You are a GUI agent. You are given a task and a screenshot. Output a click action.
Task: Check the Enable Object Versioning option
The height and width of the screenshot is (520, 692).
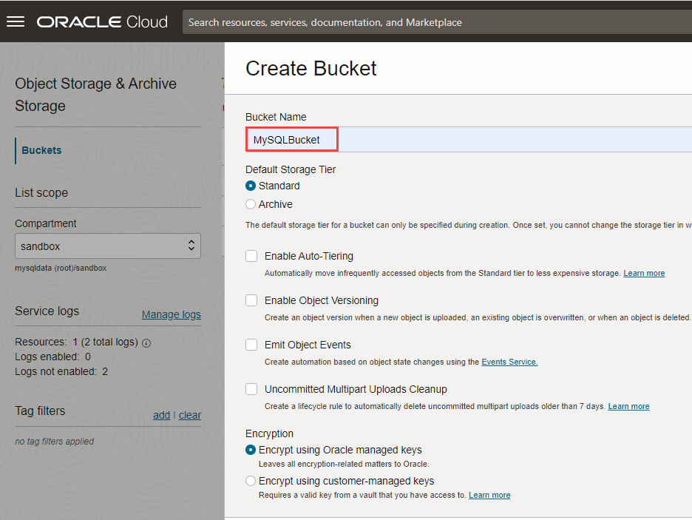click(251, 300)
